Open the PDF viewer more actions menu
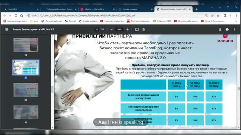241x135 pixels. 234,29
